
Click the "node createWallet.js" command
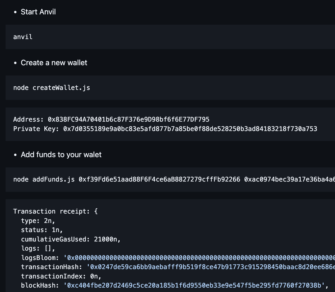point(52,88)
